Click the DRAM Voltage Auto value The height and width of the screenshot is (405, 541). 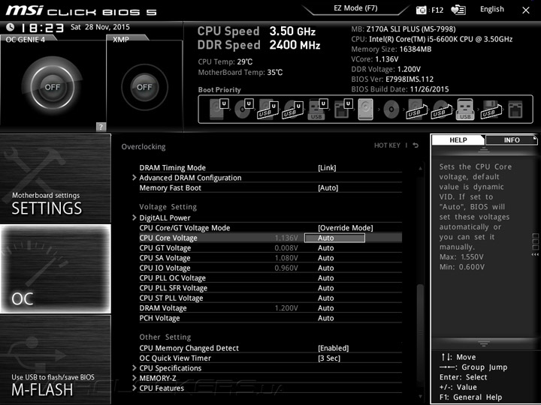(325, 308)
